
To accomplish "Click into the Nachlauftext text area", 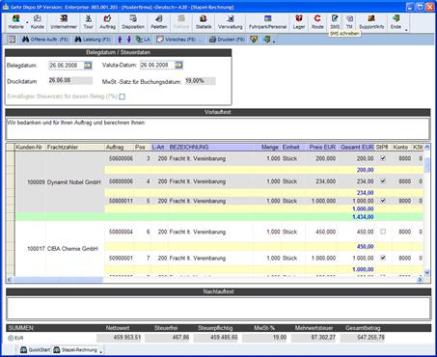I will (218, 308).
